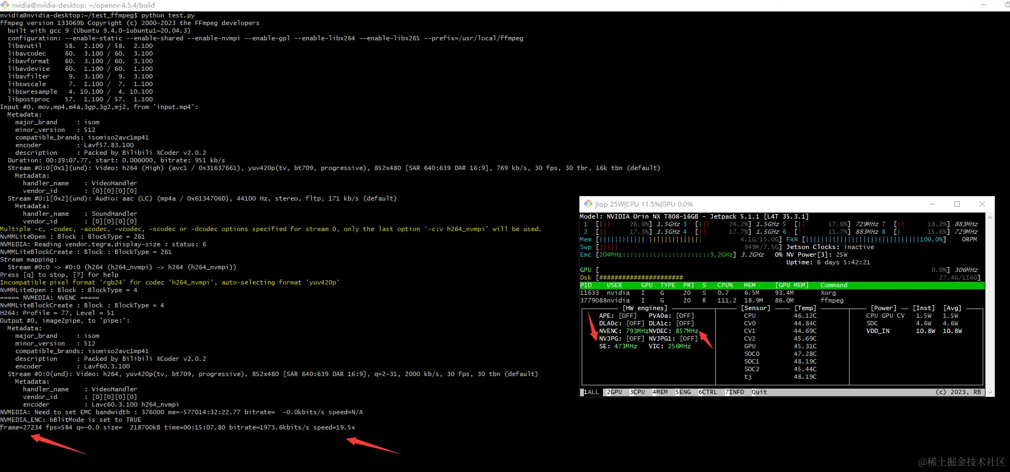The width and height of the screenshot is (1010, 472).
Task: Click the frame=27234 status line
Action: 177,427
